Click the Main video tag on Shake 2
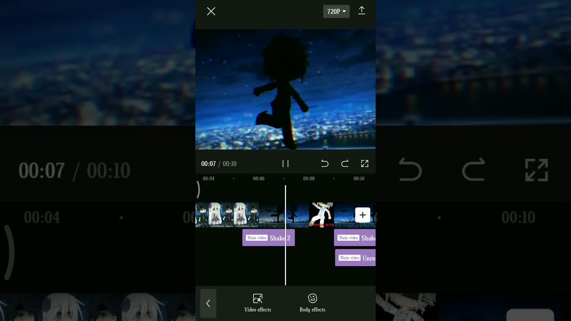 tap(257, 238)
